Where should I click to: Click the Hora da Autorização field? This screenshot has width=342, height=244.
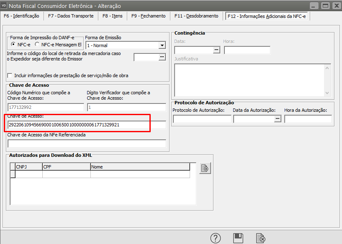click(x=308, y=119)
